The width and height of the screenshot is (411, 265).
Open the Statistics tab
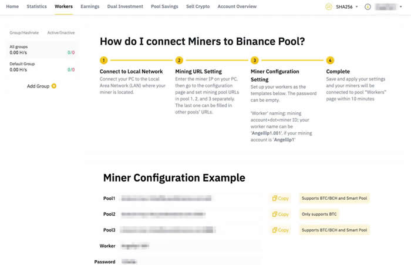tap(36, 6)
